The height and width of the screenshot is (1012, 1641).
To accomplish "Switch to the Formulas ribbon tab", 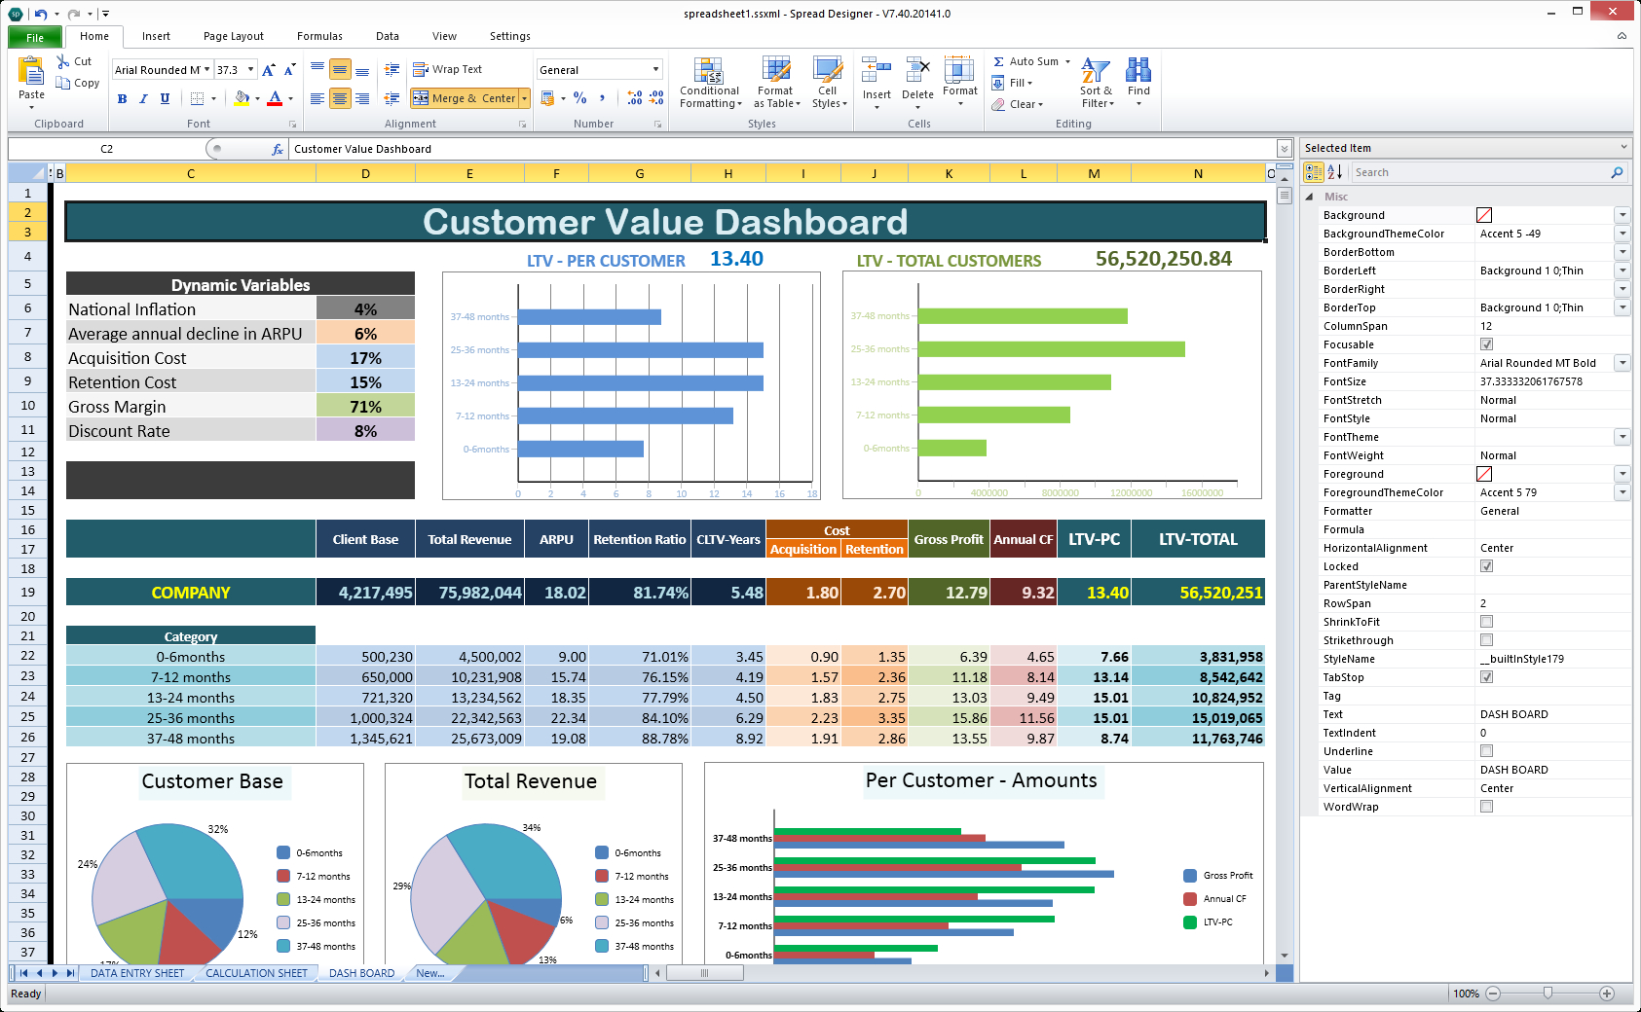I will (x=319, y=36).
